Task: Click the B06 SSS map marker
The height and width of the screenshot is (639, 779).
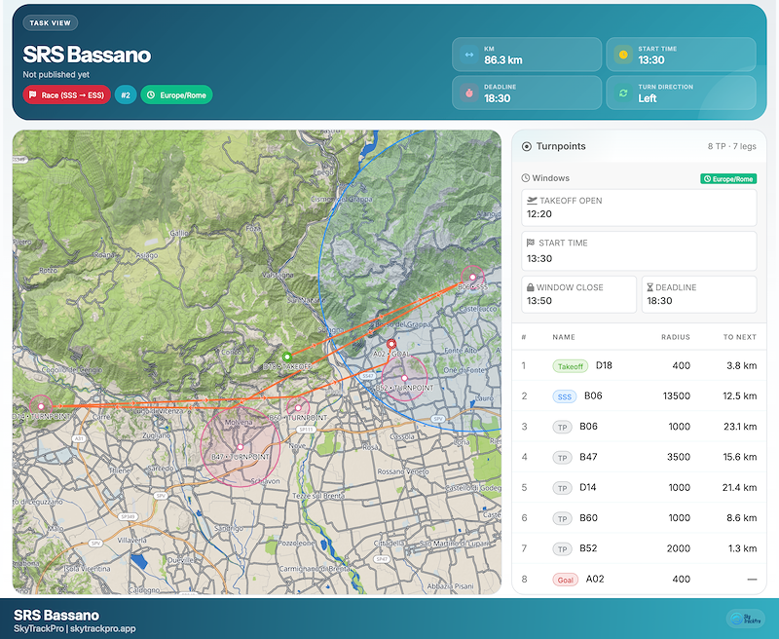Action: [x=472, y=278]
